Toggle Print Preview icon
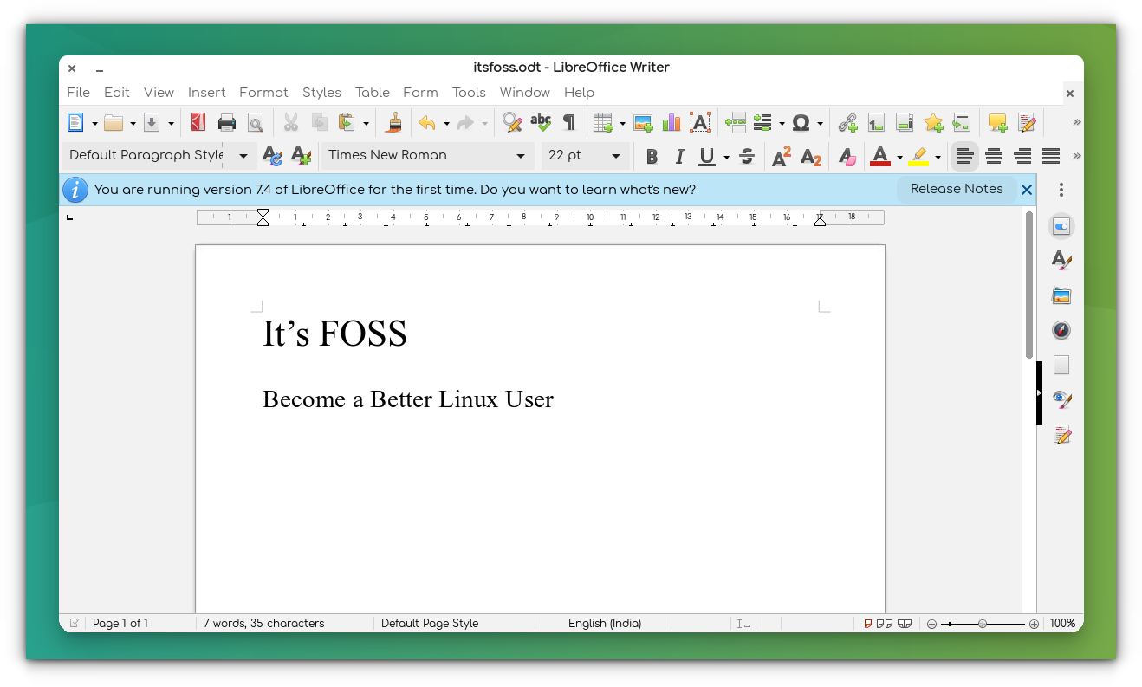Viewport: 1142px width, 687px height. point(255,123)
